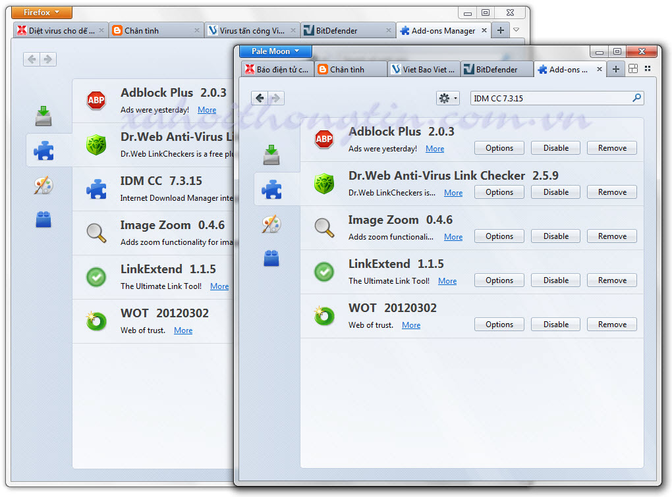Open a new tab in Pale Moon

(615, 69)
